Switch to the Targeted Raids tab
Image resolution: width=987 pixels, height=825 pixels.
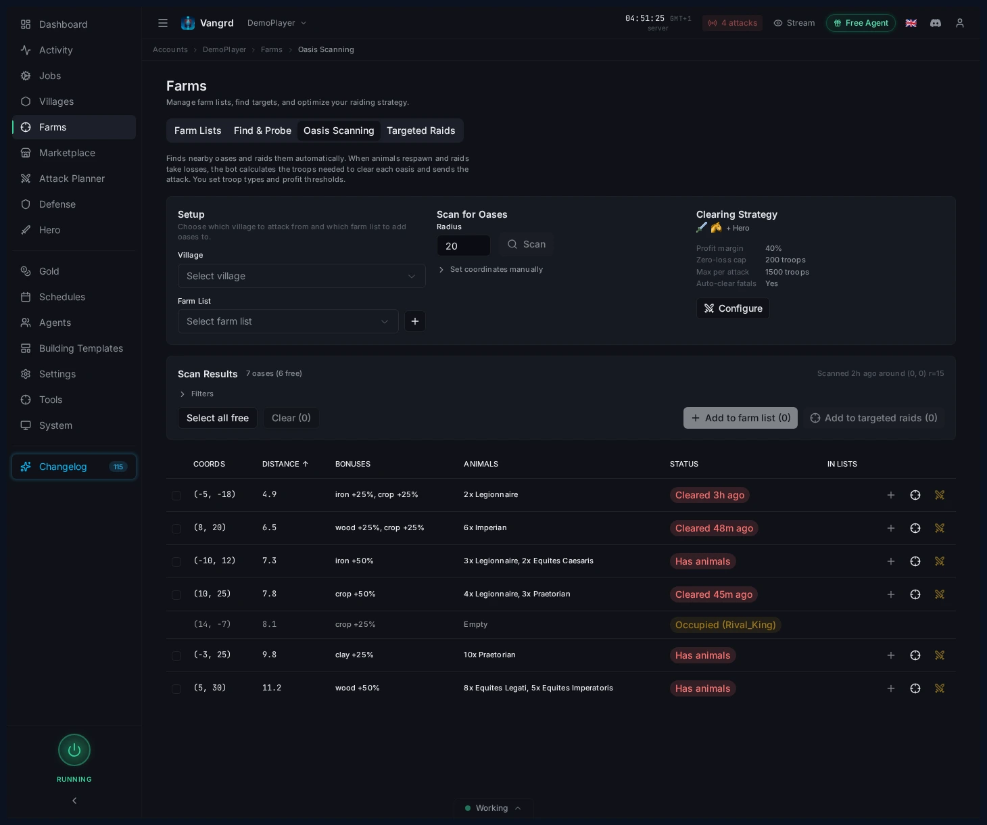click(421, 131)
